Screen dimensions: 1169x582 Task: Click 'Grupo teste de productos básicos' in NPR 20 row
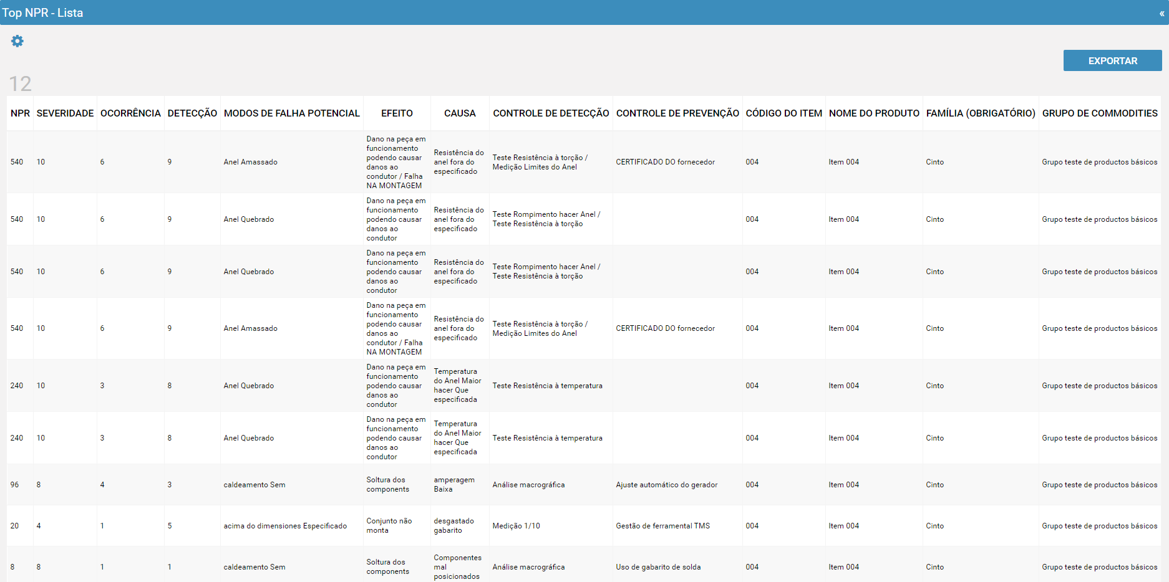click(1099, 526)
